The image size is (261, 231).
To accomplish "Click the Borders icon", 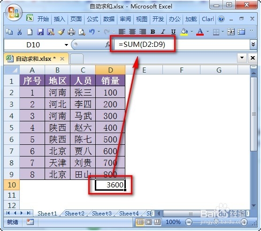I will (216, 31).
